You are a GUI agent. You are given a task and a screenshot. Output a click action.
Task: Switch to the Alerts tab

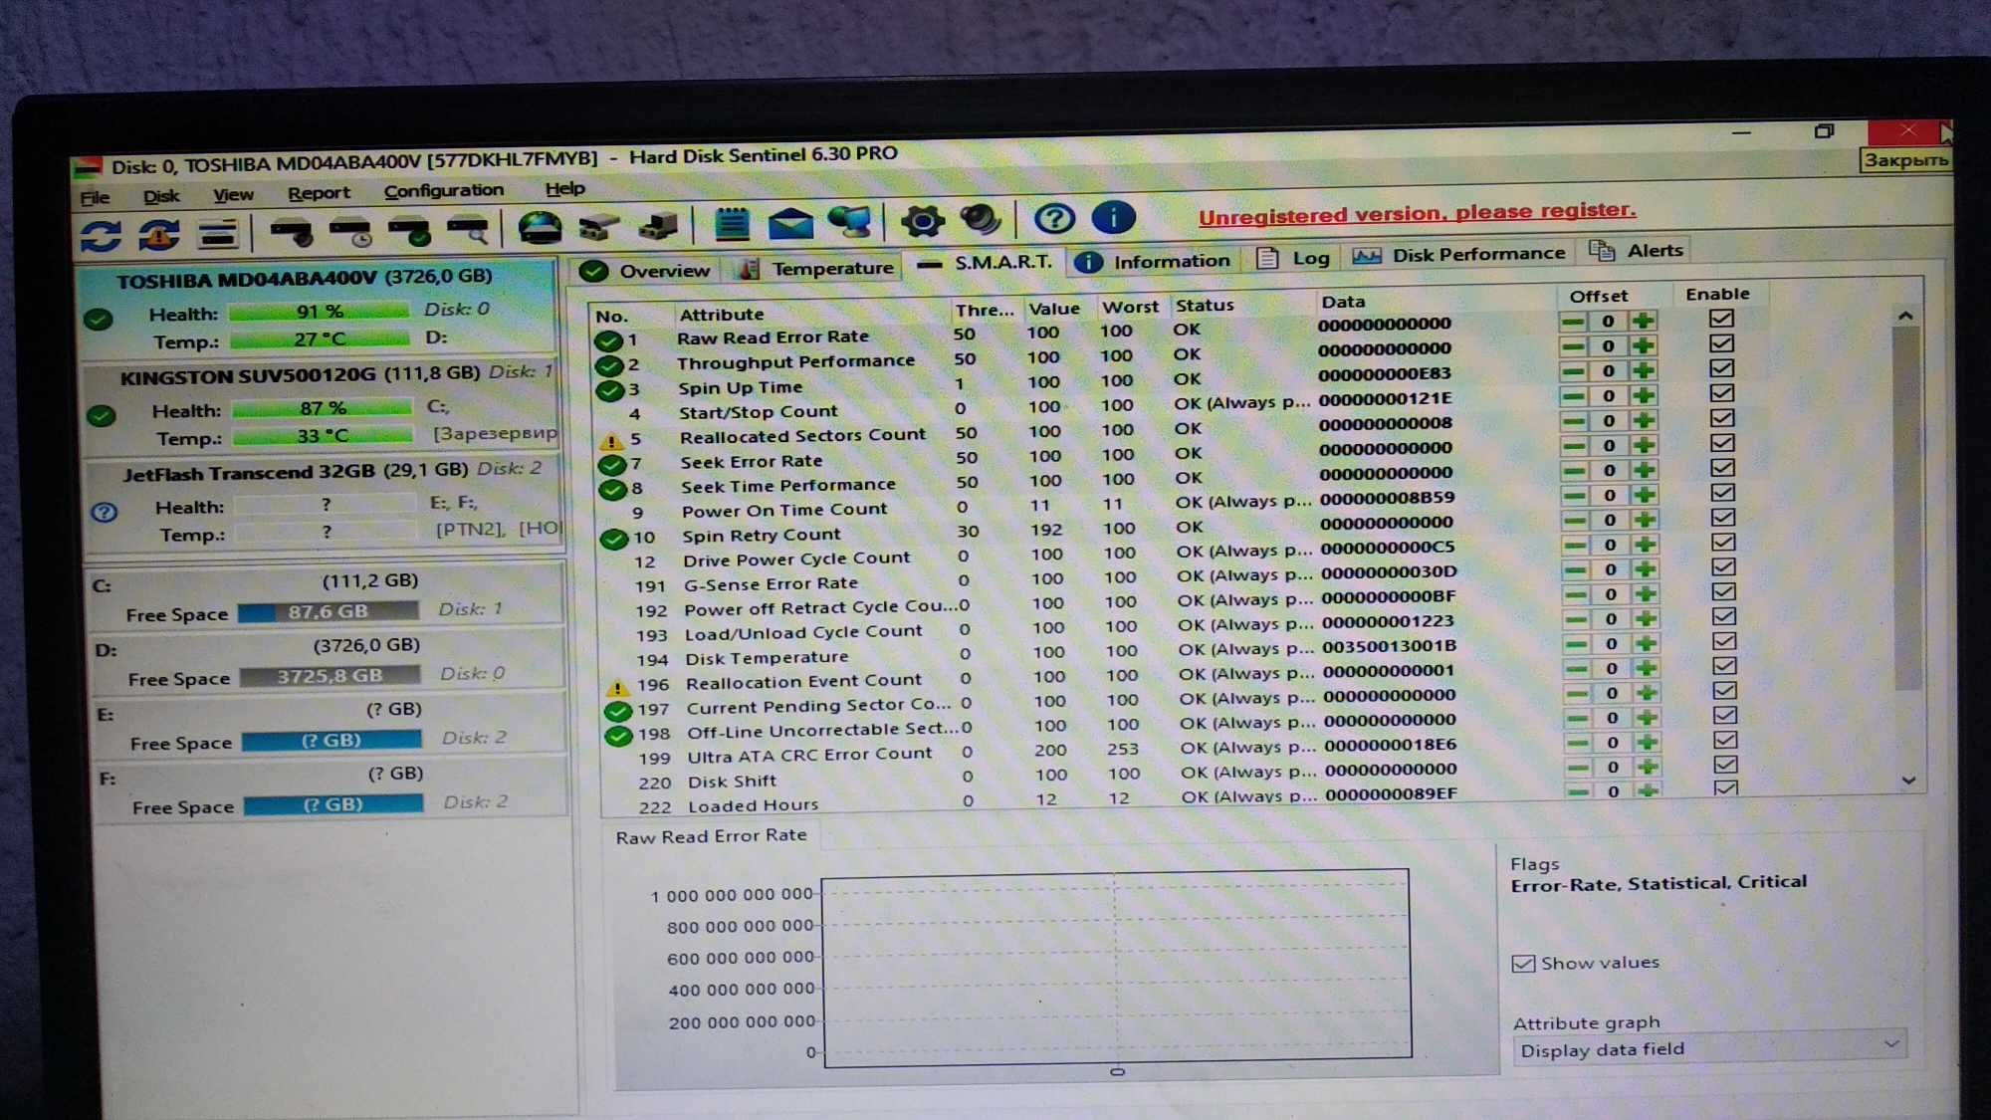pos(1637,251)
